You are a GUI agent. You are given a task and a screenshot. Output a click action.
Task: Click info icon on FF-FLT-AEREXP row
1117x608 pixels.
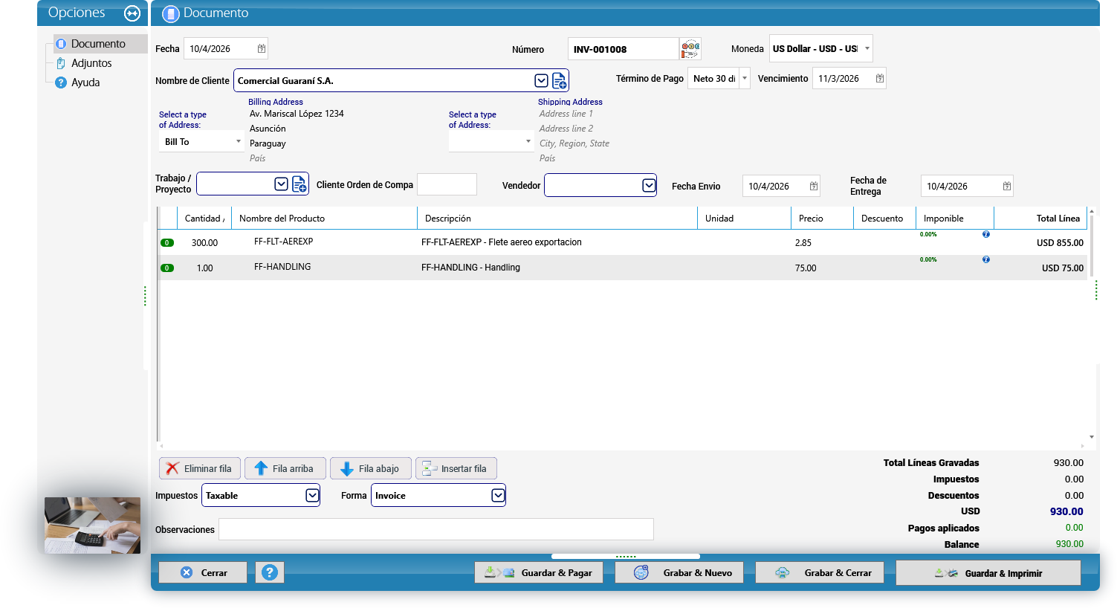click(x=986, y=234)
